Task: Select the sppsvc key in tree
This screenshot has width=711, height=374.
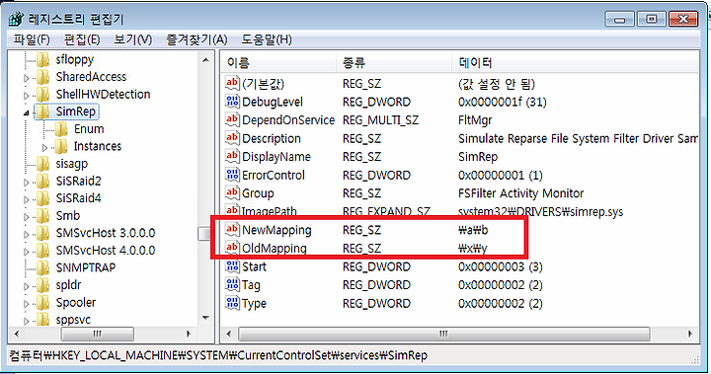Action: 73,320
